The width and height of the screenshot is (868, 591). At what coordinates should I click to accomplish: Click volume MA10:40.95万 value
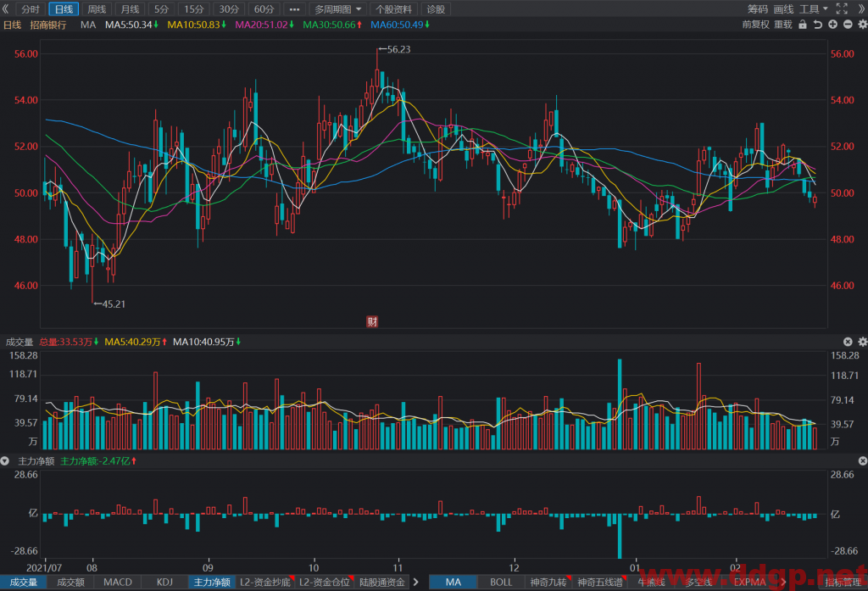[207, 342]
